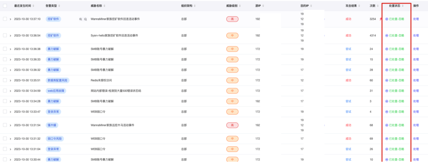Click the 组织架构 column header
Viewport: 428px width, 163px height.
click(x=187, y=6)
